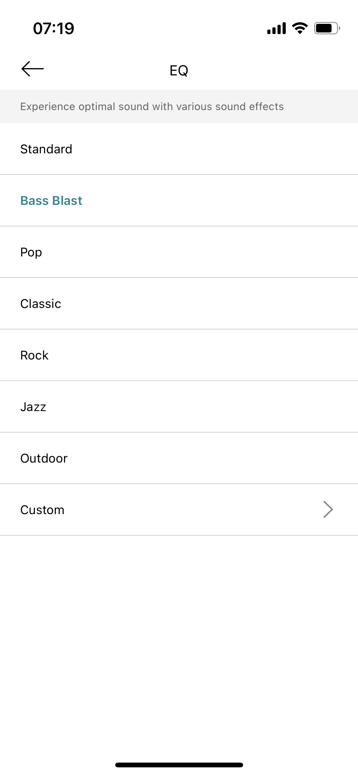Viewport: 358px width, 775px height.
Task: Choose the highlighted Bass Blast preset
Action: tap(179, 200)
